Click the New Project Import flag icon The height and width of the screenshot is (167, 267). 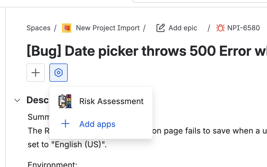pyautogui.click(x=67, y=28)
